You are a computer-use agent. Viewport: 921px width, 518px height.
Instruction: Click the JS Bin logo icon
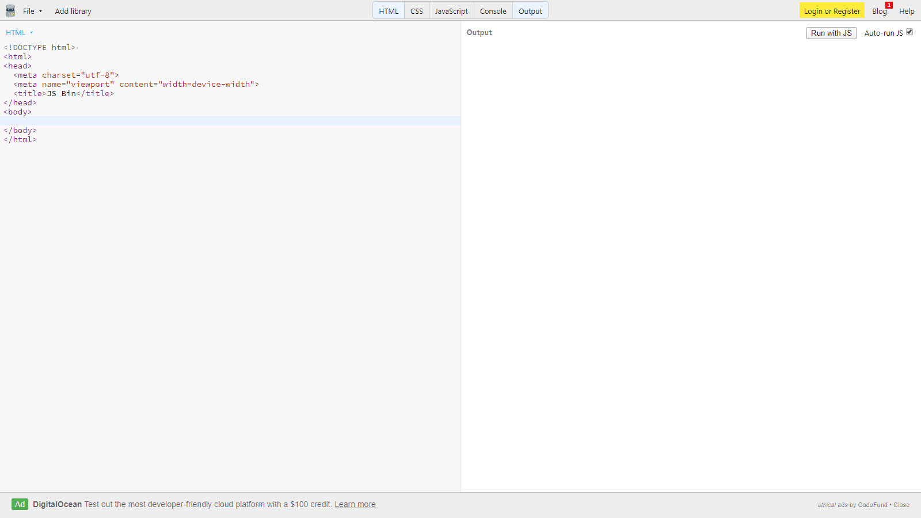click(x=10, y=10)
